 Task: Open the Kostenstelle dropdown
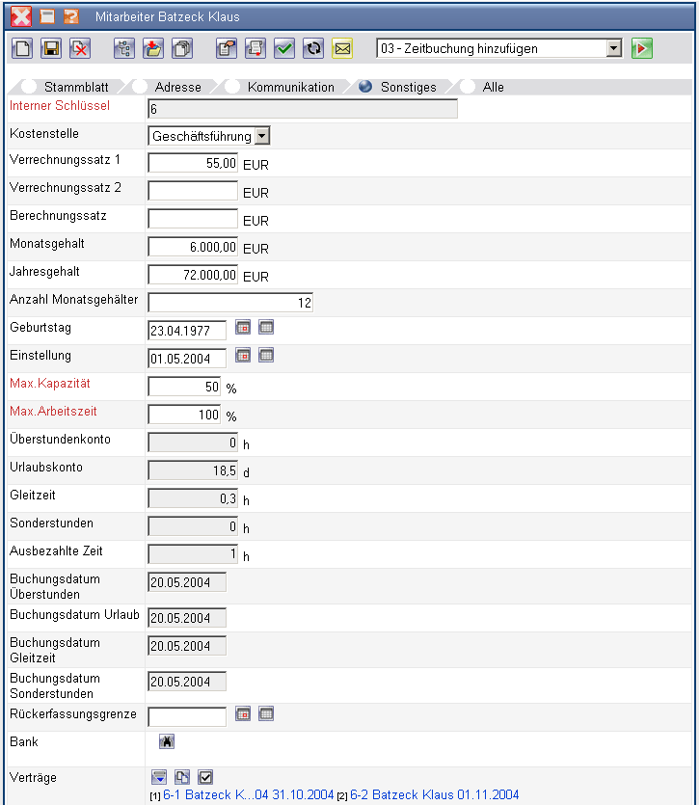(x=262, y=136)
